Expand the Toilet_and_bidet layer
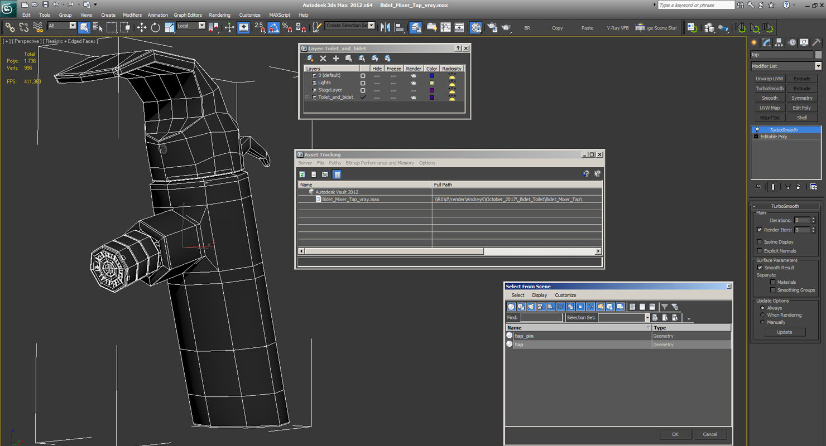This screenshot has height=446, width=826. 307,98
